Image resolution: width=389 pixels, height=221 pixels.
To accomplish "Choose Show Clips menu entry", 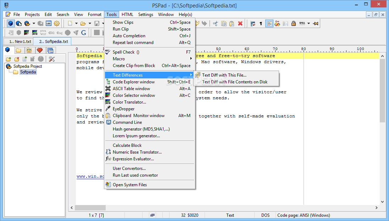I will click(x=150, y=22).
